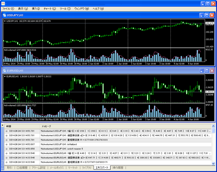Click the scroll-down arrow of the log list
Image resolution: width=217 pixels, height=172 pixels.
coord(213,163)
